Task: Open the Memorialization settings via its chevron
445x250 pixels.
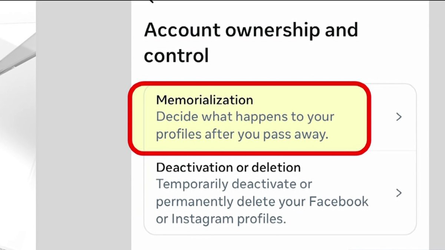Action: 399,117
